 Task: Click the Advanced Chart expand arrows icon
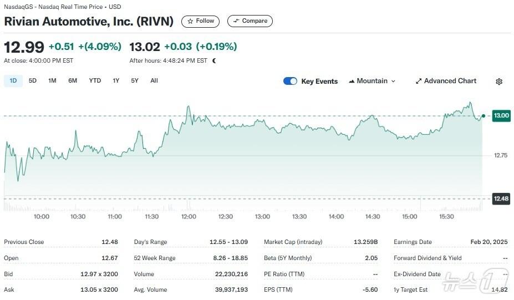click(419, 81)
